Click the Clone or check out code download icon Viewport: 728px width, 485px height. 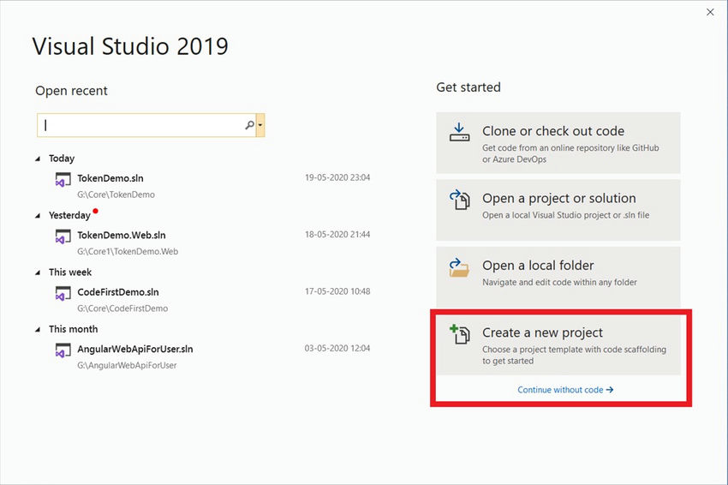(459, 133)
